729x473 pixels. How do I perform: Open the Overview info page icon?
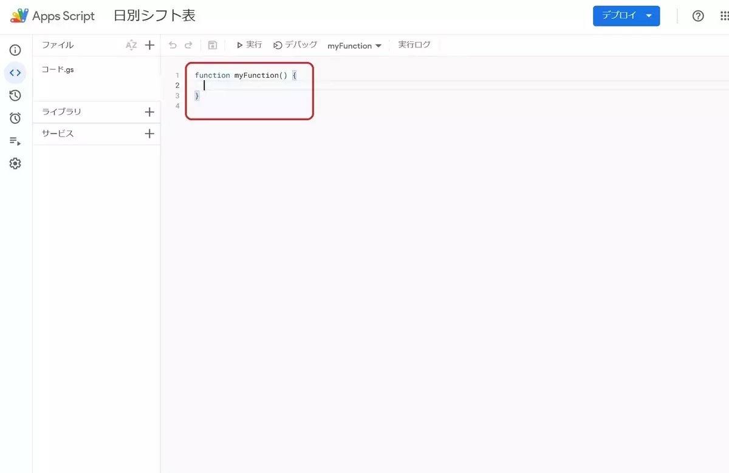tap(15, 50)
